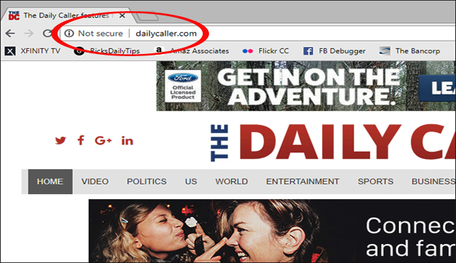Open the Daily Caller LinkedIn icon
The width and height of the screenshot is (456, 263).
click(x=127, y=141)
